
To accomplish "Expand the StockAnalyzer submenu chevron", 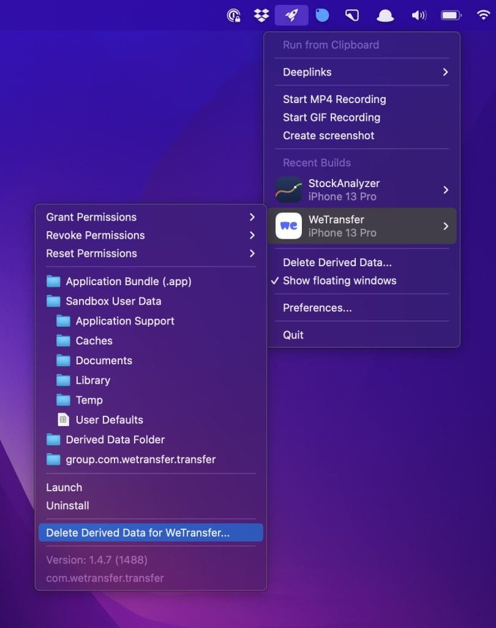I will (x=446, y=190).
